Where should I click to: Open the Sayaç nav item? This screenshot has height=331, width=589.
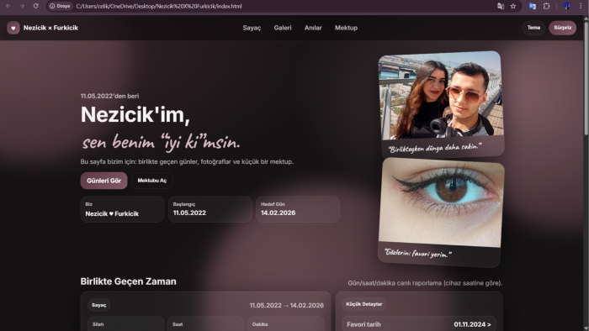point(252,28)
